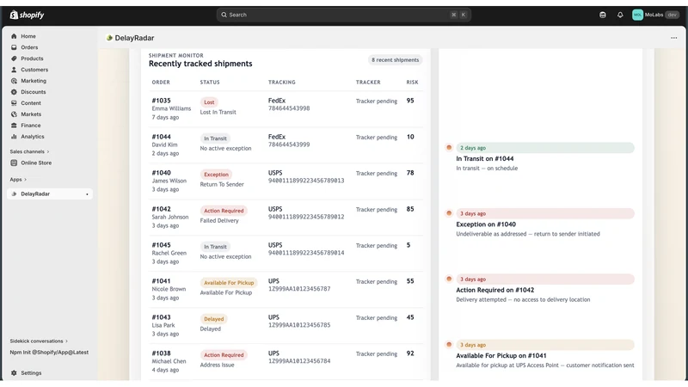Click 'Action Required on #1042' timeline title
688x387 pixels.
pos(495,290)
